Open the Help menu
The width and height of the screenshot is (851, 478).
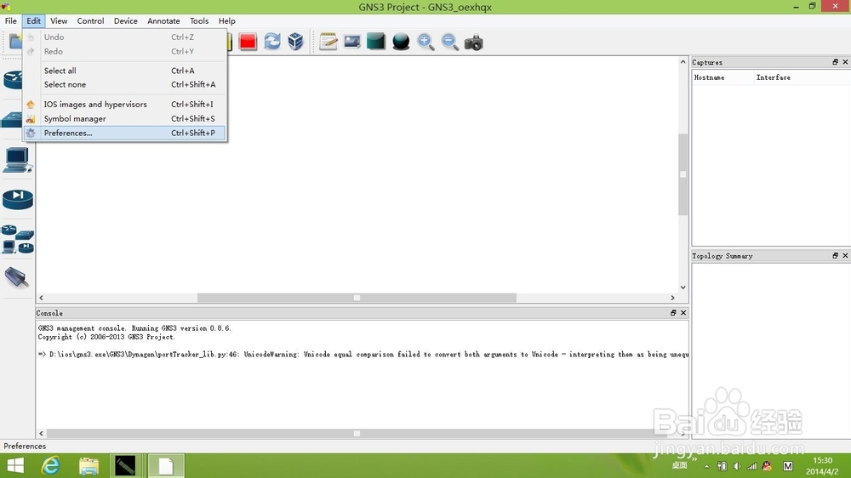[227, 20]
